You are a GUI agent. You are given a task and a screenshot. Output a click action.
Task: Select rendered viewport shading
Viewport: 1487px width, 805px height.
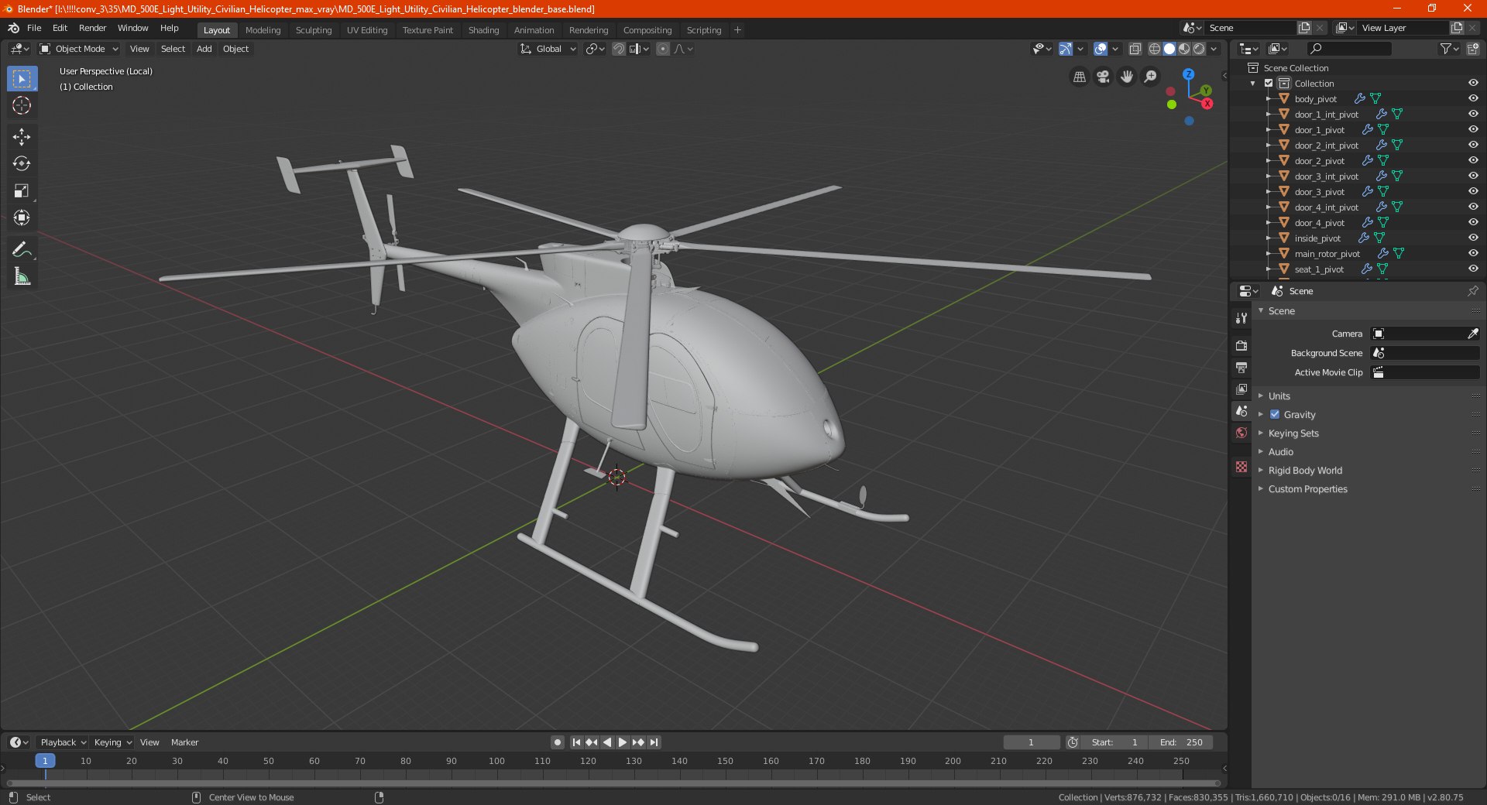click(1199, 49)
